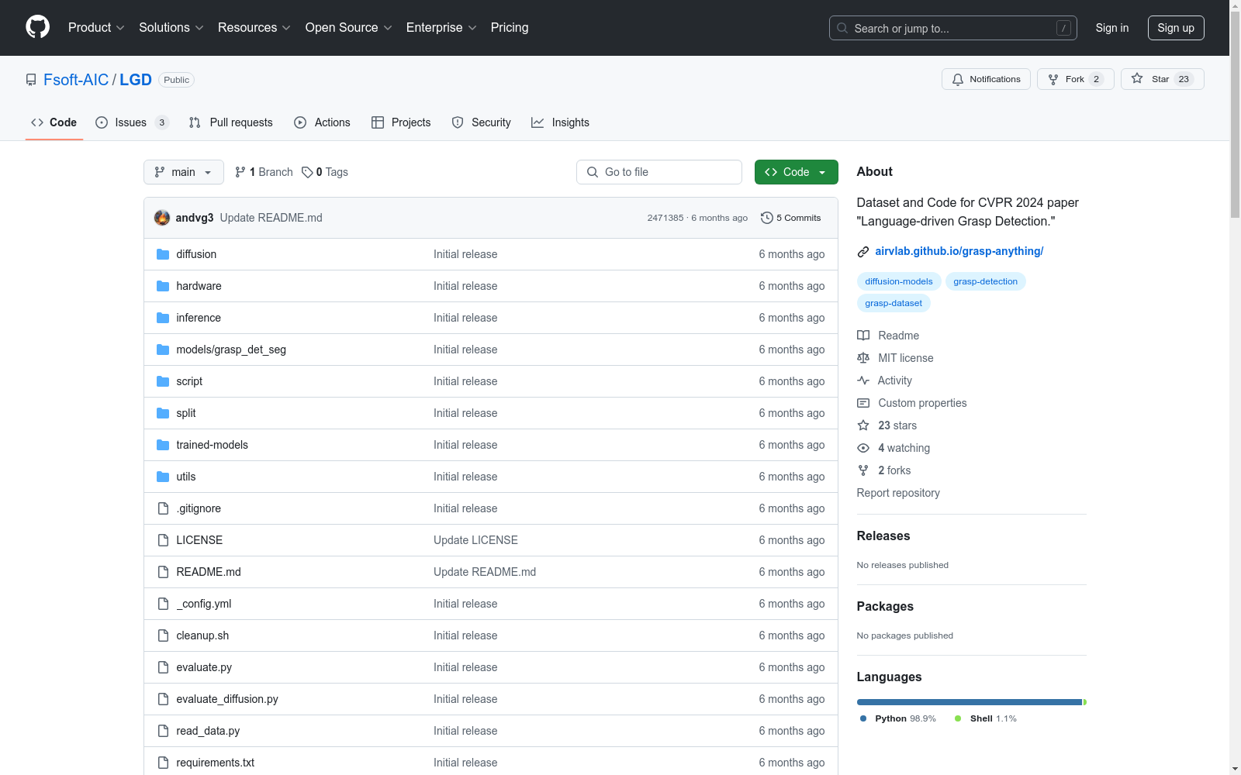Click the star icon in Star button
1241x775 pixels.
click(1137, 78)
